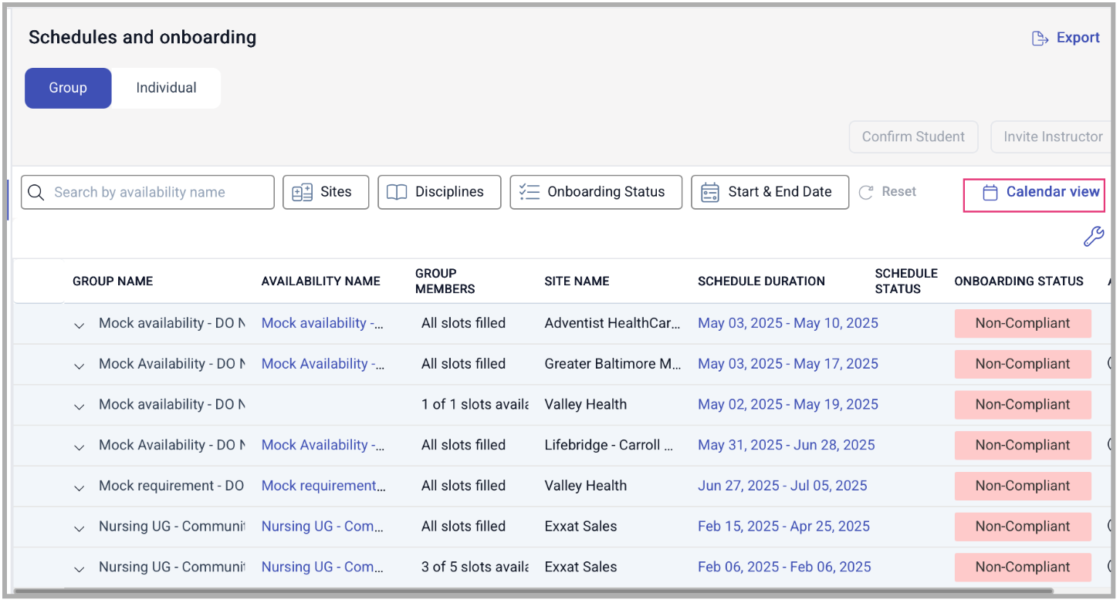Open Calendar view
Image resolution: width=1120 pixels, height=603 pixels.
(x=1034, y=193)
